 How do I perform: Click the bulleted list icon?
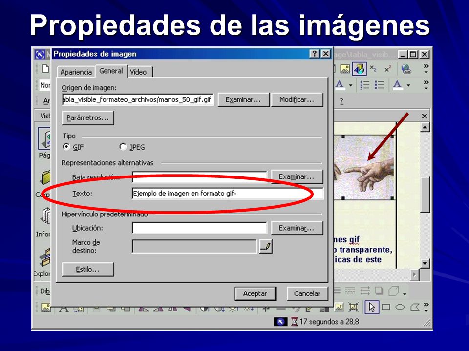tap(379, 85)
